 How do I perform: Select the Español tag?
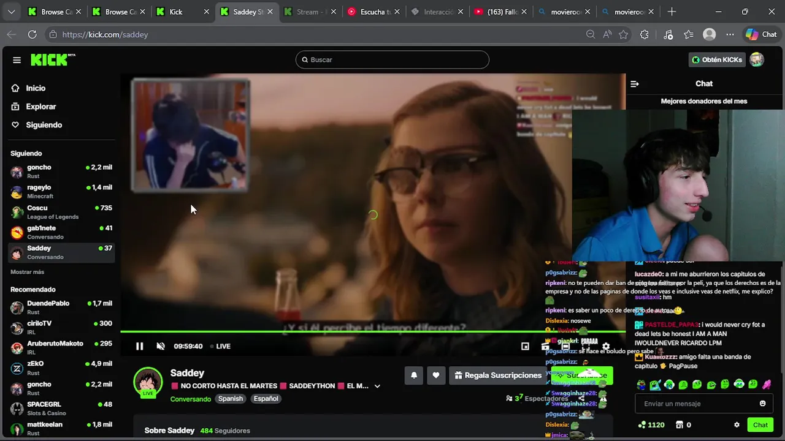266,399
